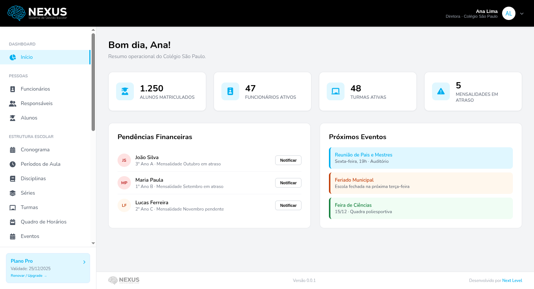Open the Reunião de Pais e Mestres event
Viewport: 534px width, 289px height.
(421, 158)
